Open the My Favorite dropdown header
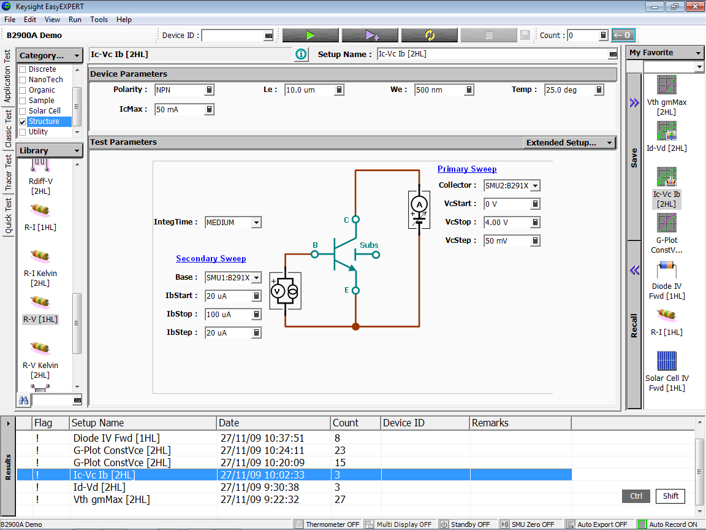Screen dimensions: 706x530 coord(665,53)
